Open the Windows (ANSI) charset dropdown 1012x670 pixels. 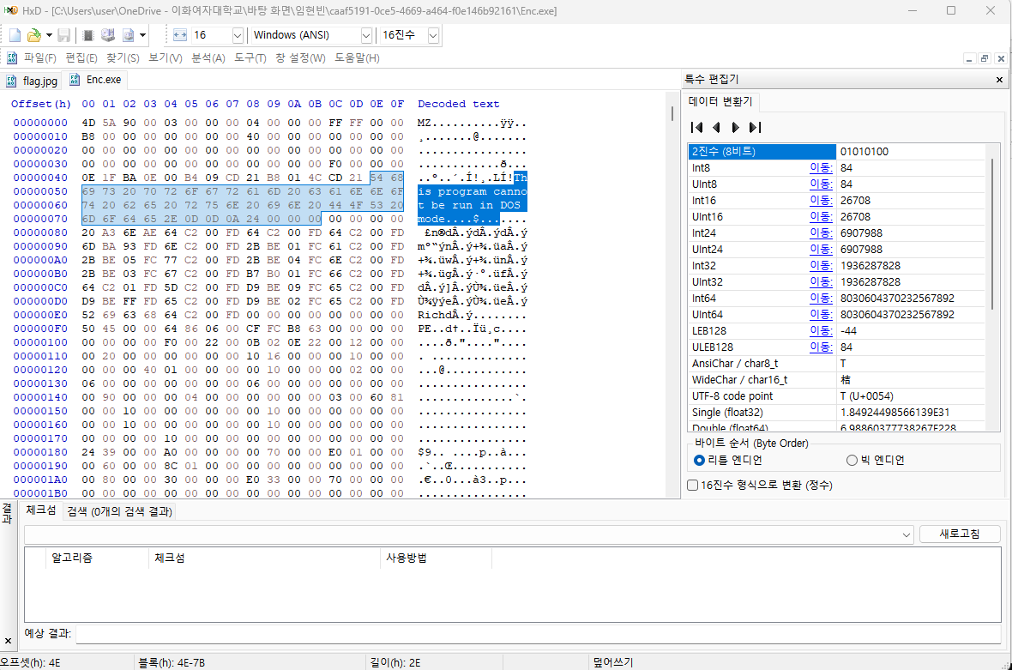(x=366, y=35)
